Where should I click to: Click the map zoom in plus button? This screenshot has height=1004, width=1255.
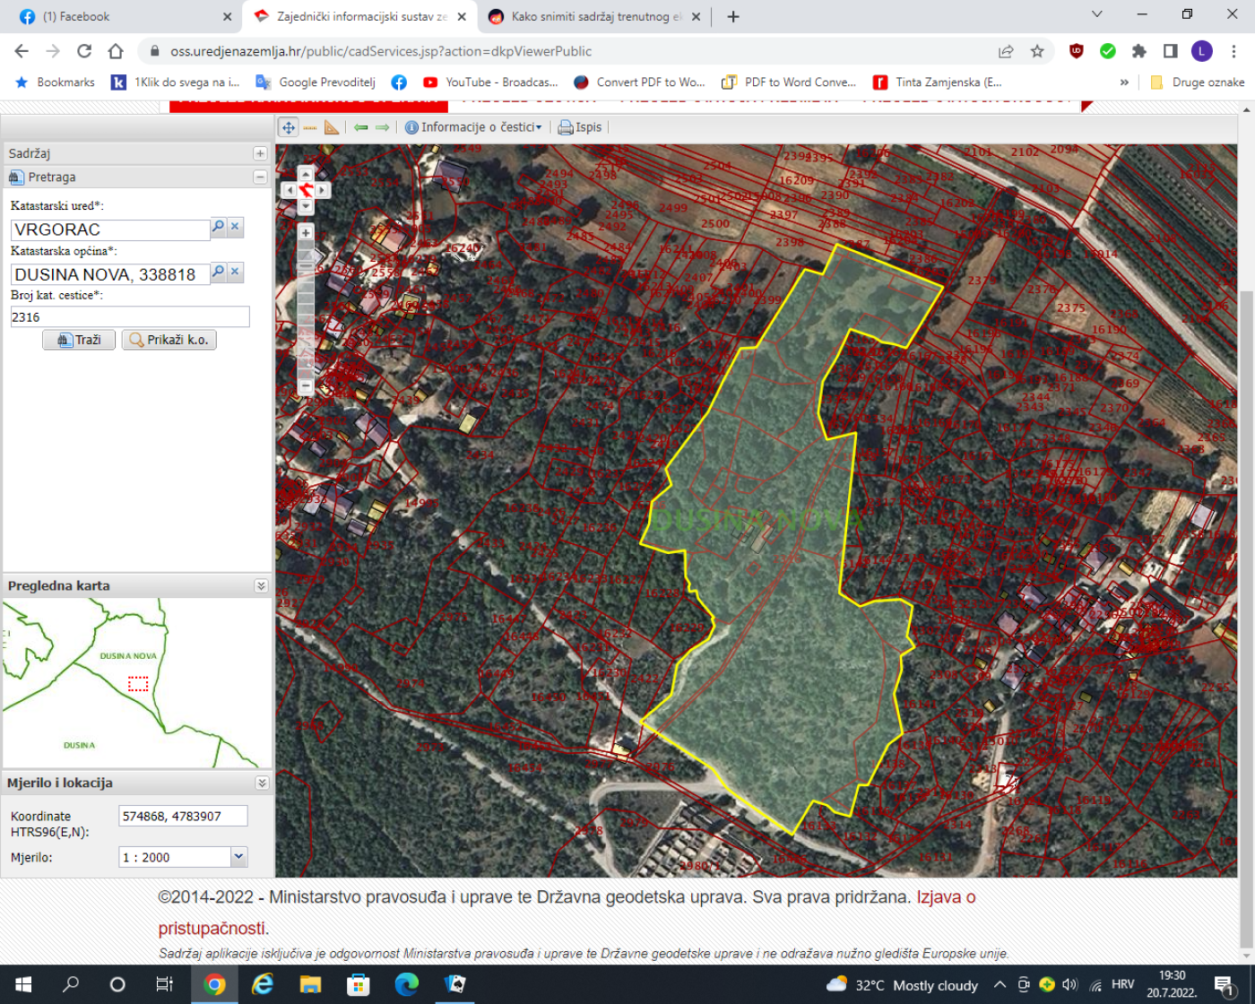click(x=306, y=233)
